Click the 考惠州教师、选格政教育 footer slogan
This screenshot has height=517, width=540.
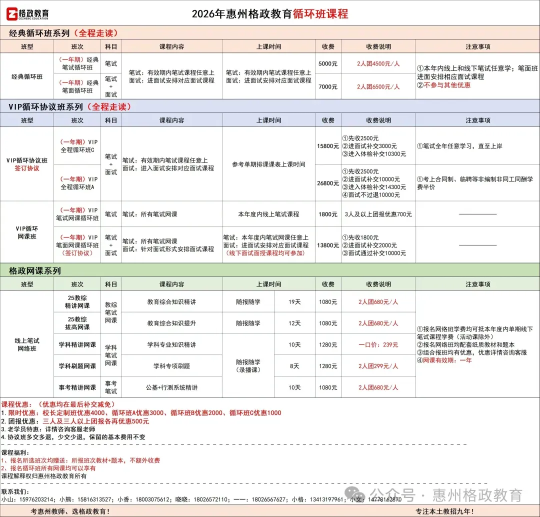pyautogui.click(x=70, y=511)
